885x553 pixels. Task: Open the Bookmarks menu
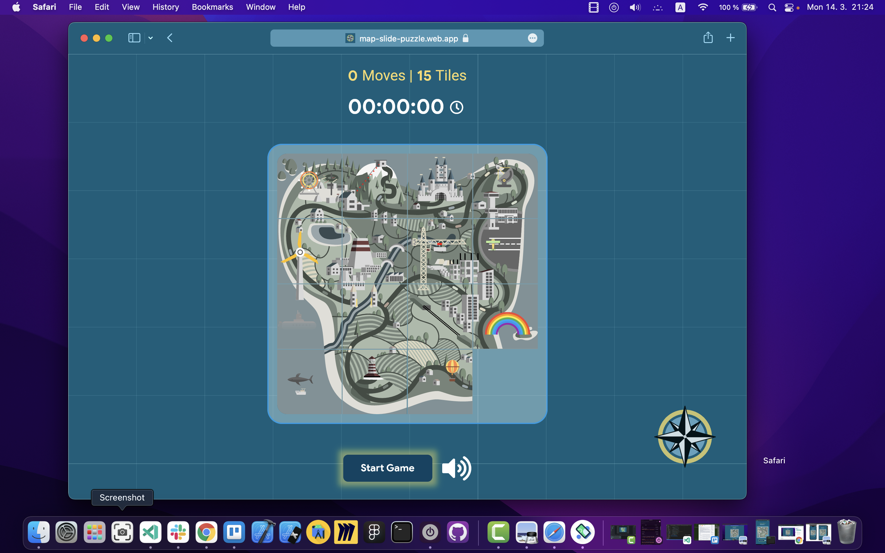(212, 7)
